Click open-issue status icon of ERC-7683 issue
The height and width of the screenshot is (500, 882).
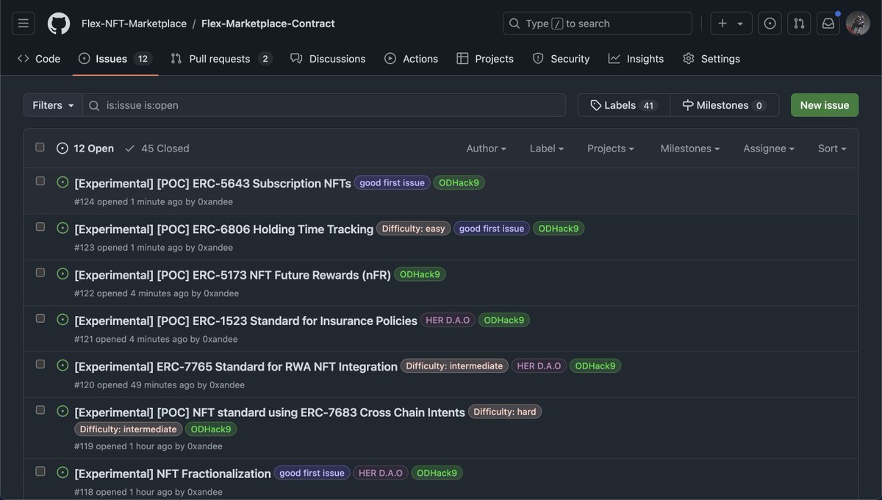pyautogui.click(x=62, y=411)
